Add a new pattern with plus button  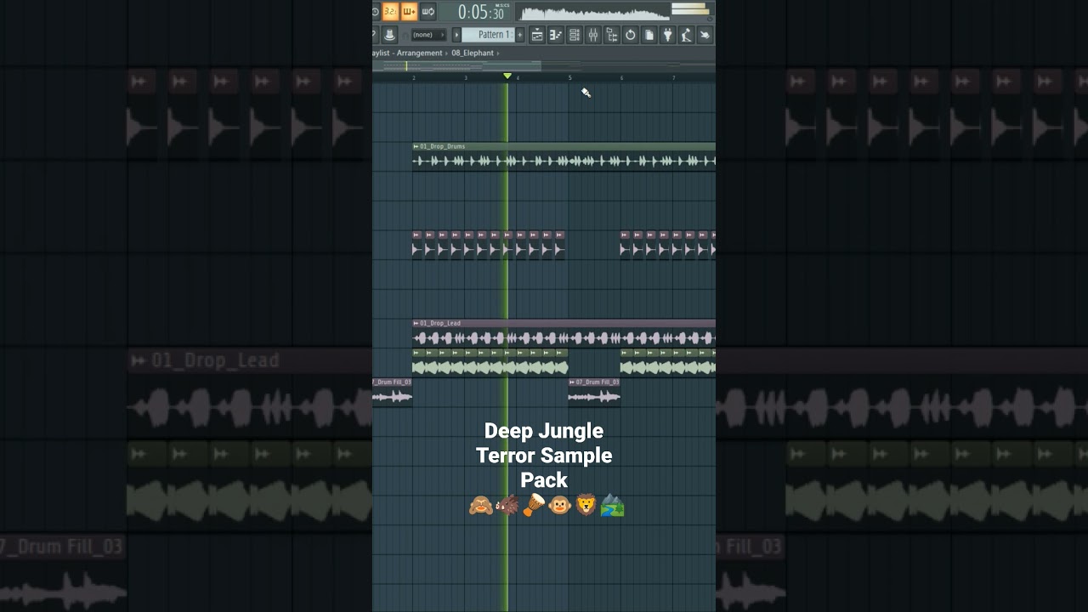coord(520,35)
